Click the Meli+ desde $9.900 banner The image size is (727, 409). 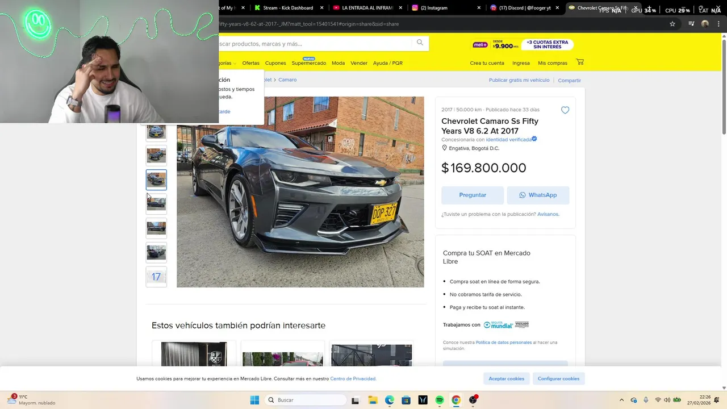[x=495, y=44]
